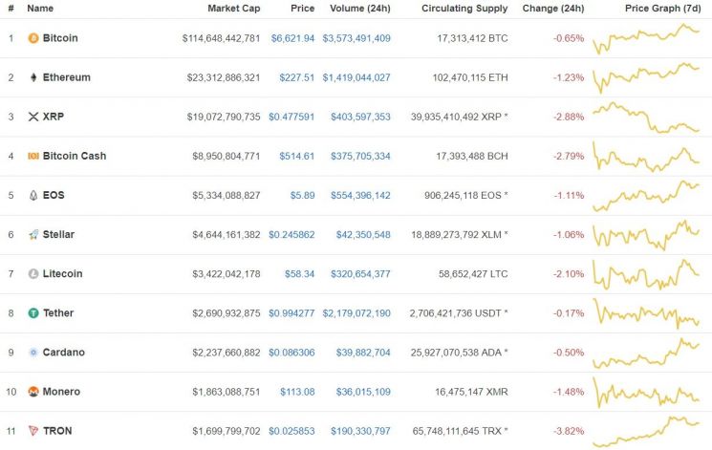The width and height of the screenshot is (712, 450).
Task: Sort by Change (24h) column header
Action: [553, 8]
